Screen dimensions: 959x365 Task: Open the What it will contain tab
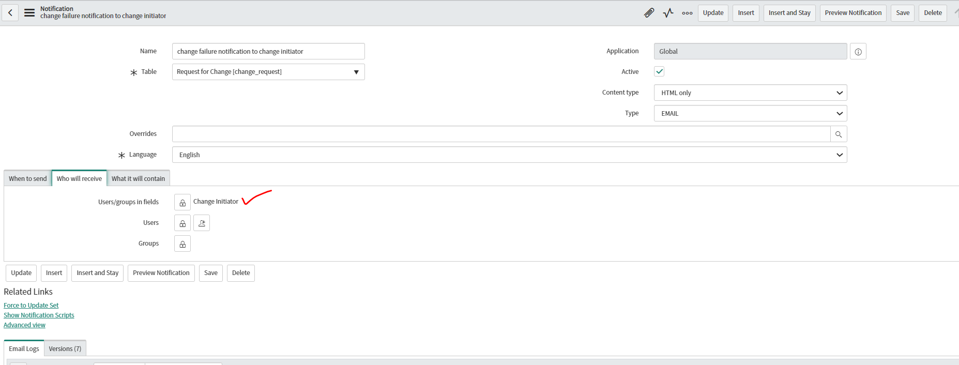[138, 178]
